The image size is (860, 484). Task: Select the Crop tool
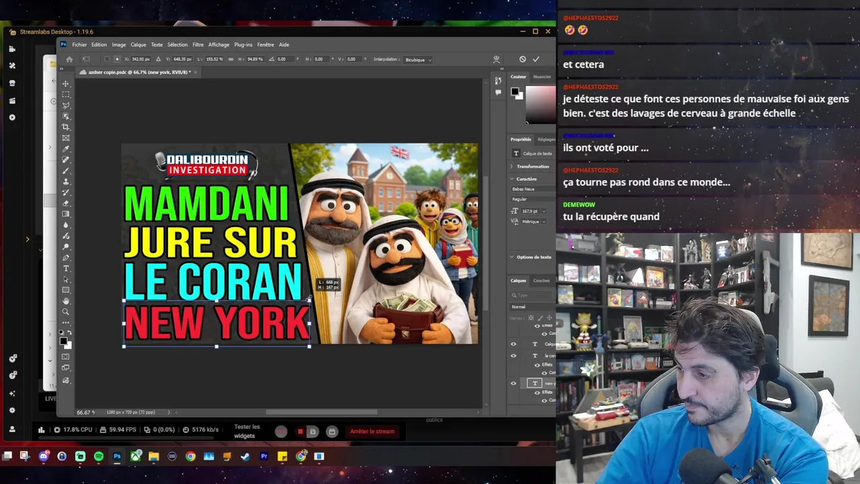[x=66, y=127]
